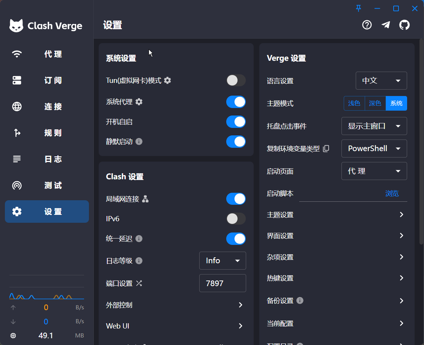424x345 pixels.
Task: Disable the 开机自启 switch
Action: coord(236,121)
